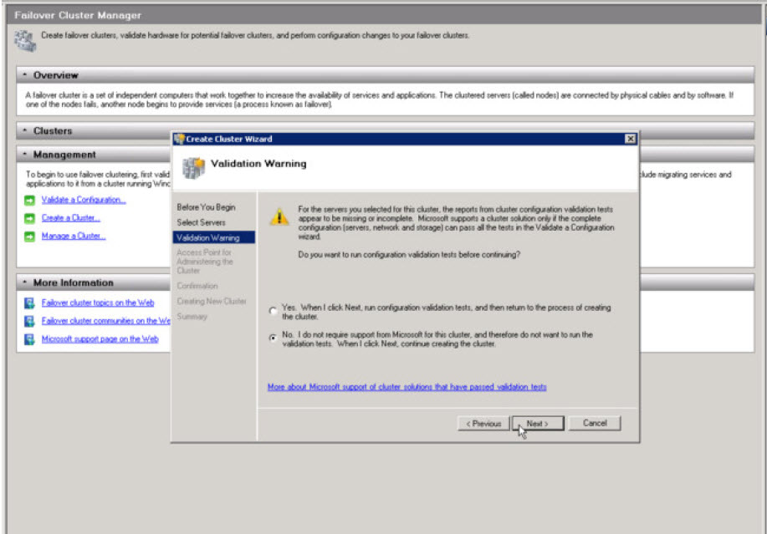Viewport: 767px width, 534px height.
Task: Click green arrow icon beside Create a Cluster
Action: coord(30,218)
